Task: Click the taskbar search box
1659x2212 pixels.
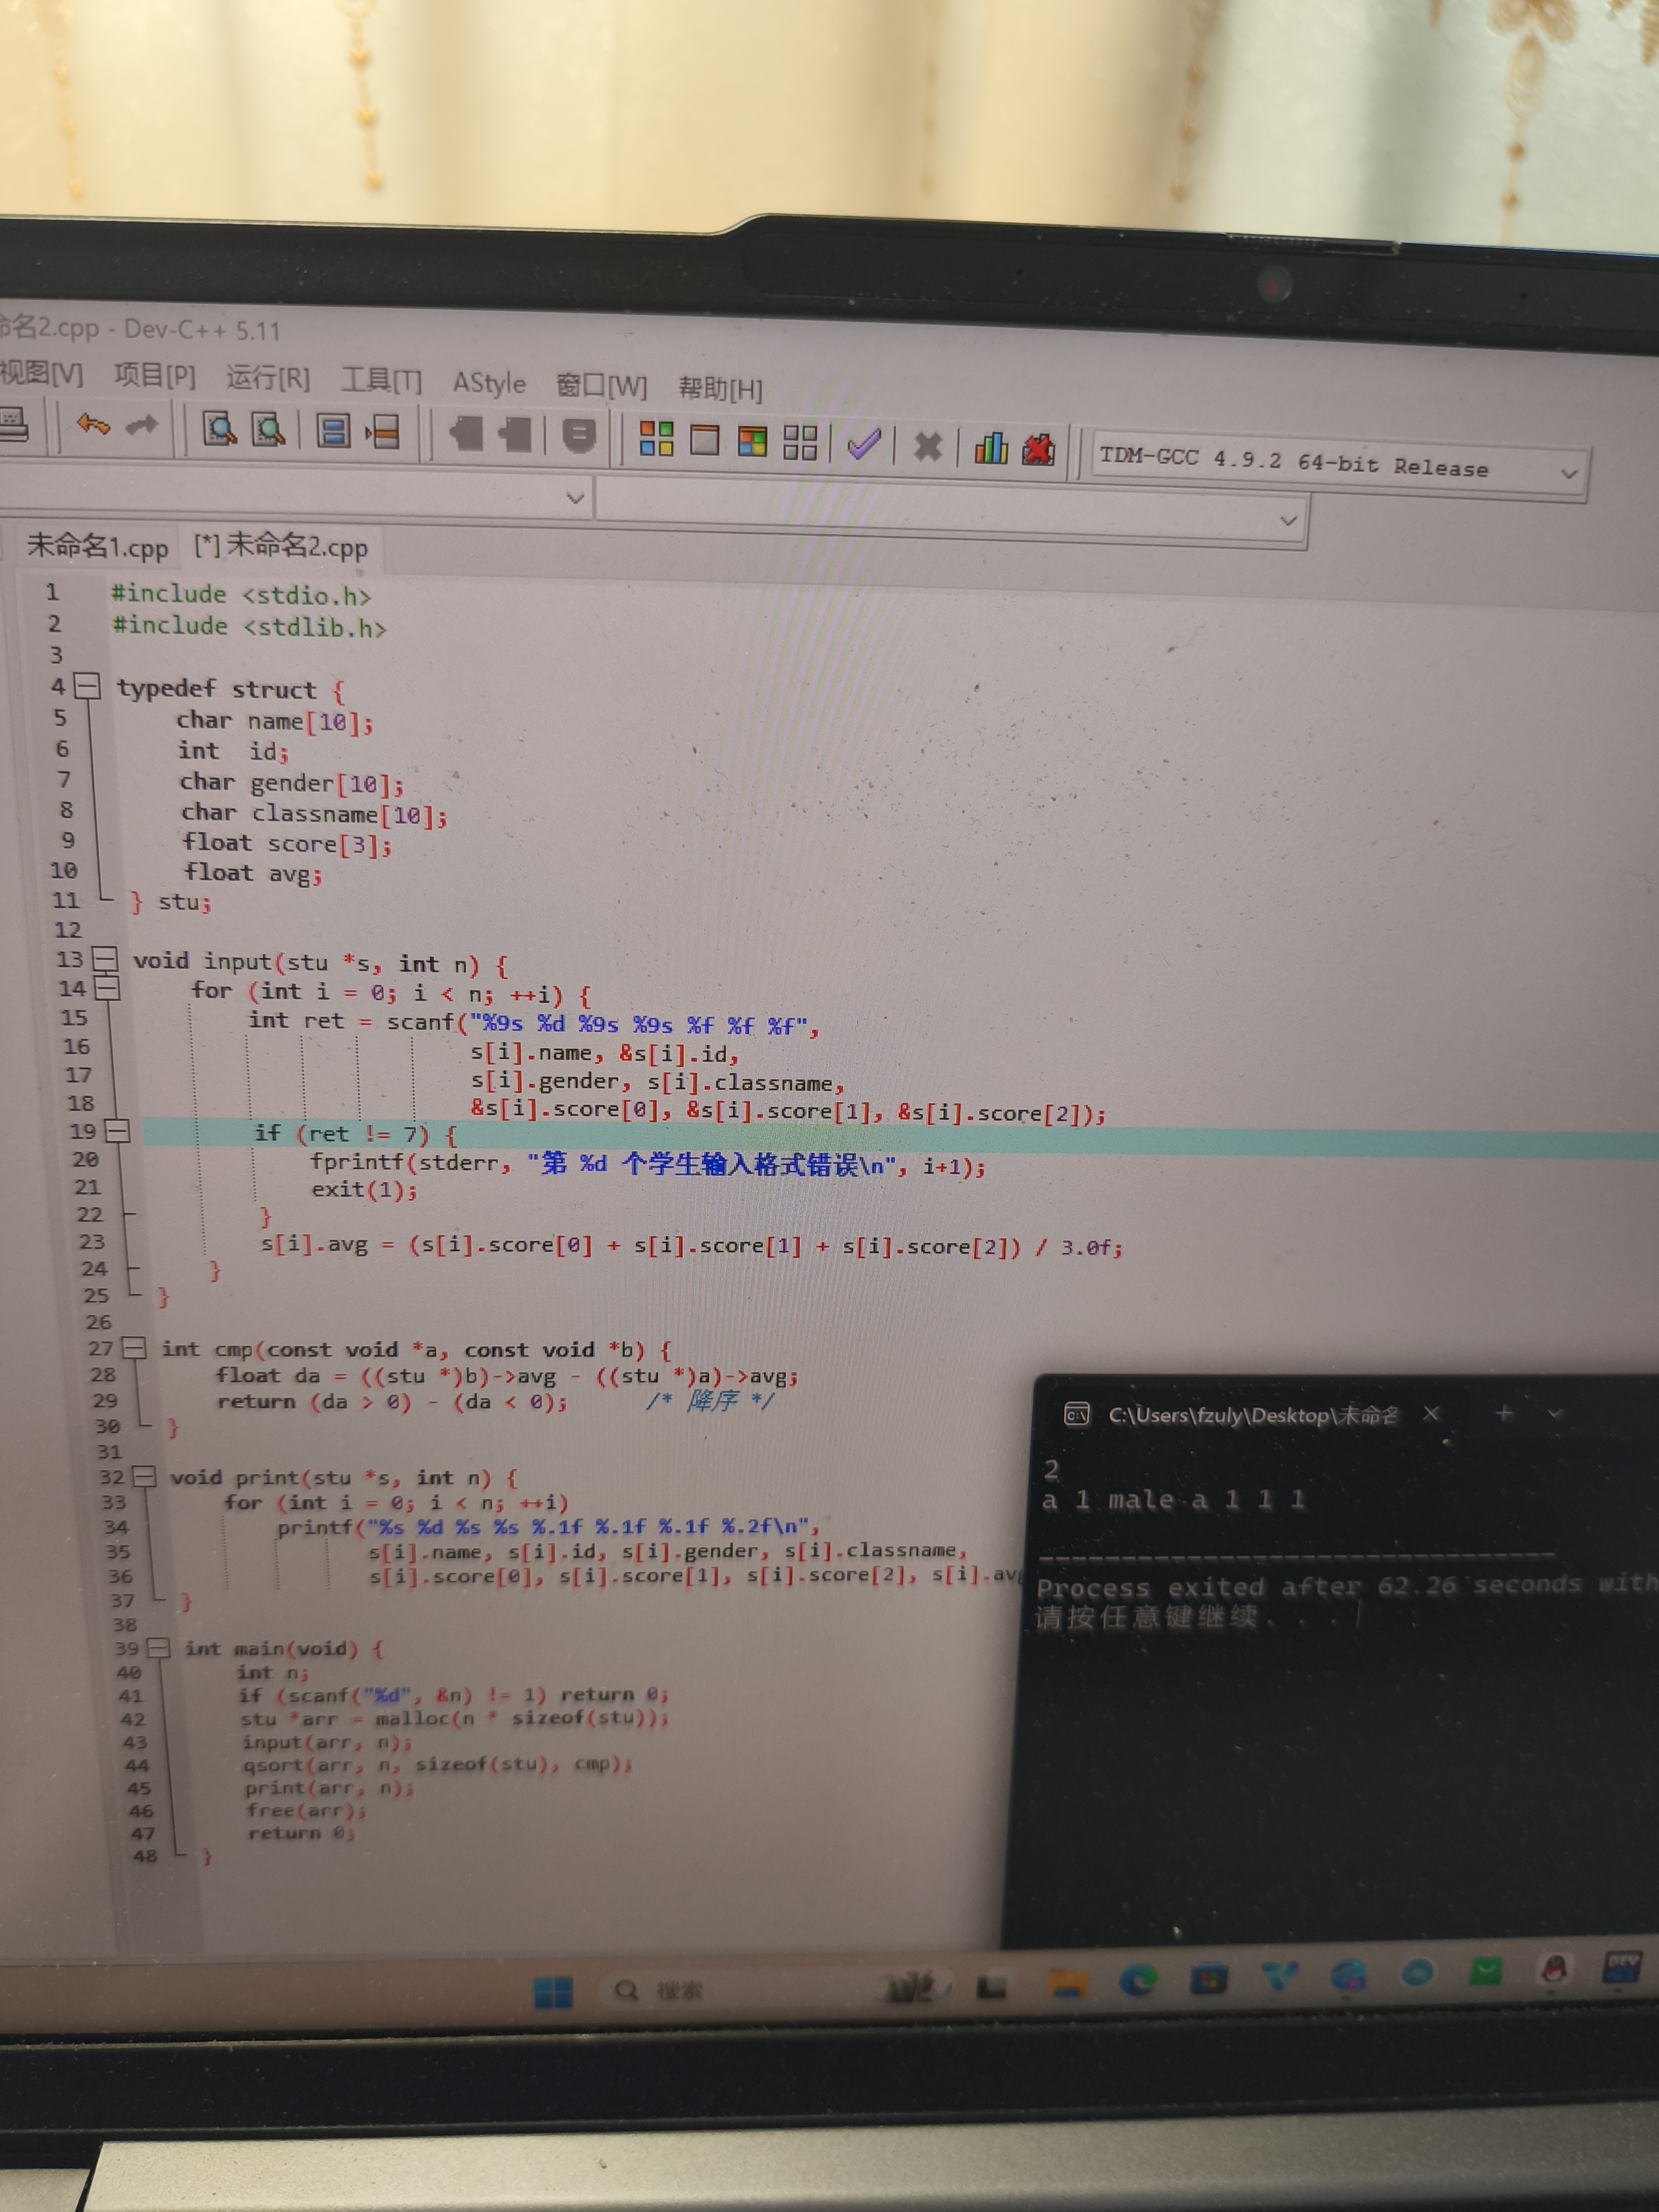Action: (680, 1990)
